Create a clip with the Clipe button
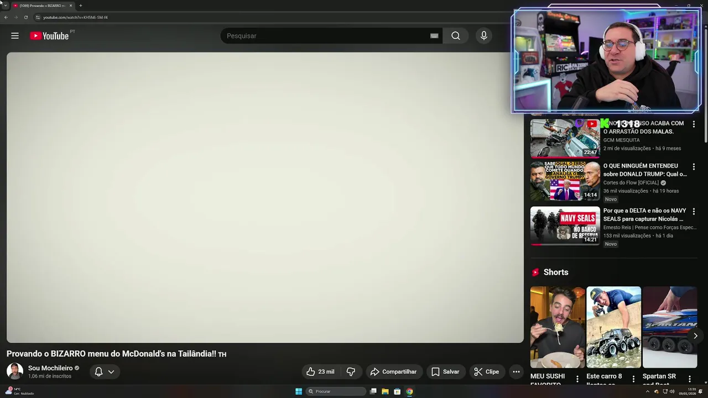The image size is (708, 398). pyautogui.click(x=486, y=371)
